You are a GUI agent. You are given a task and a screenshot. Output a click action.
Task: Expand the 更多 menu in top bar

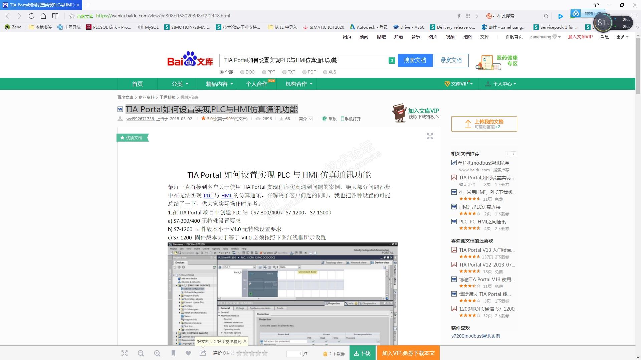(622, 37)
